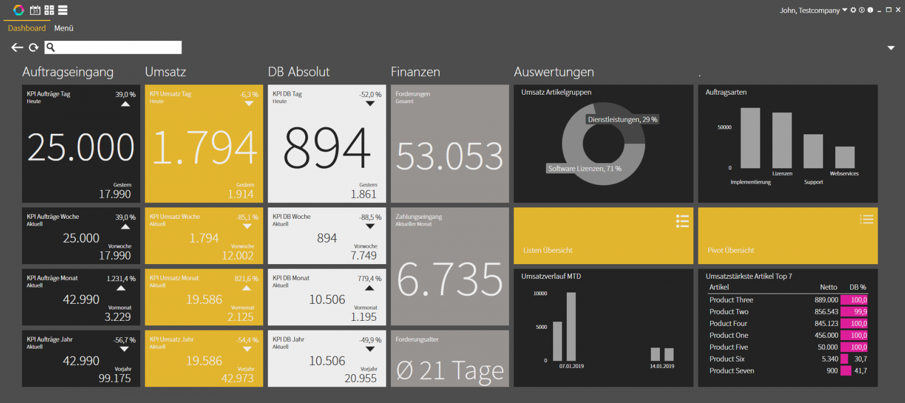Open the Listen Übersicht tile
The image size is (905, 403).
click(x=603, y=236)
